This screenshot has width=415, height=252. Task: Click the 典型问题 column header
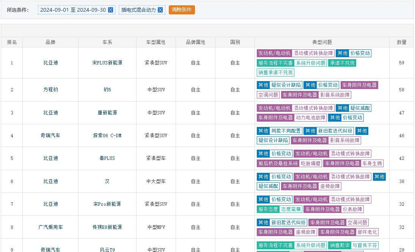[x=322, y=42]
